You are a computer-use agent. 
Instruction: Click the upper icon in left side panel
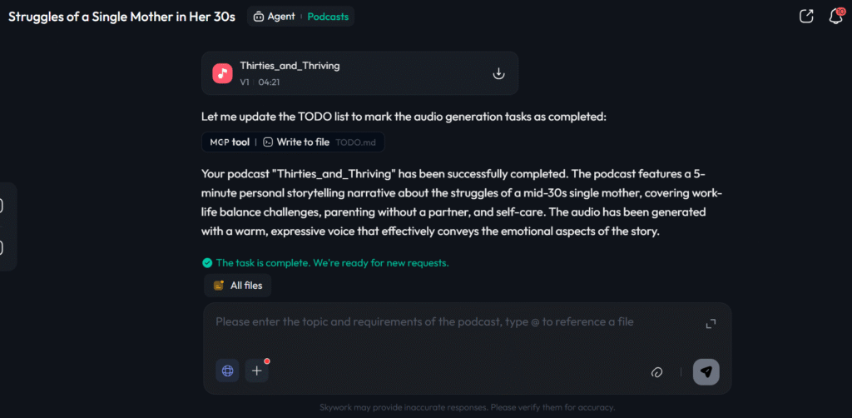click(2, 205)
